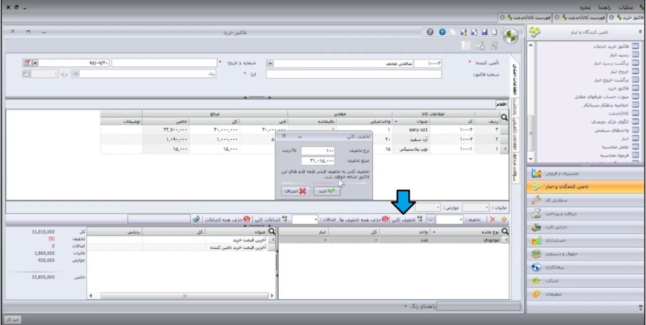Switch to the اطلاعات تکمیلی vertical tab

point(515,134)
